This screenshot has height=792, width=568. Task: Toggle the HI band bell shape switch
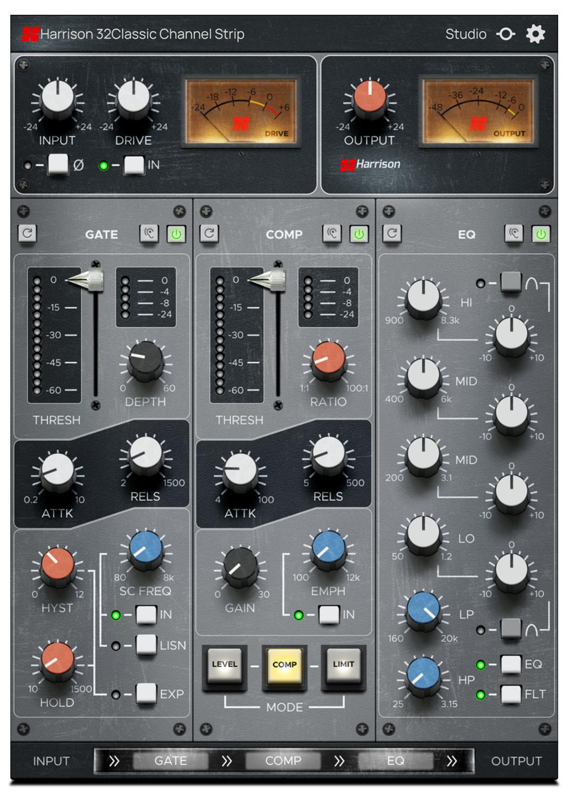(x=511, y=283)
